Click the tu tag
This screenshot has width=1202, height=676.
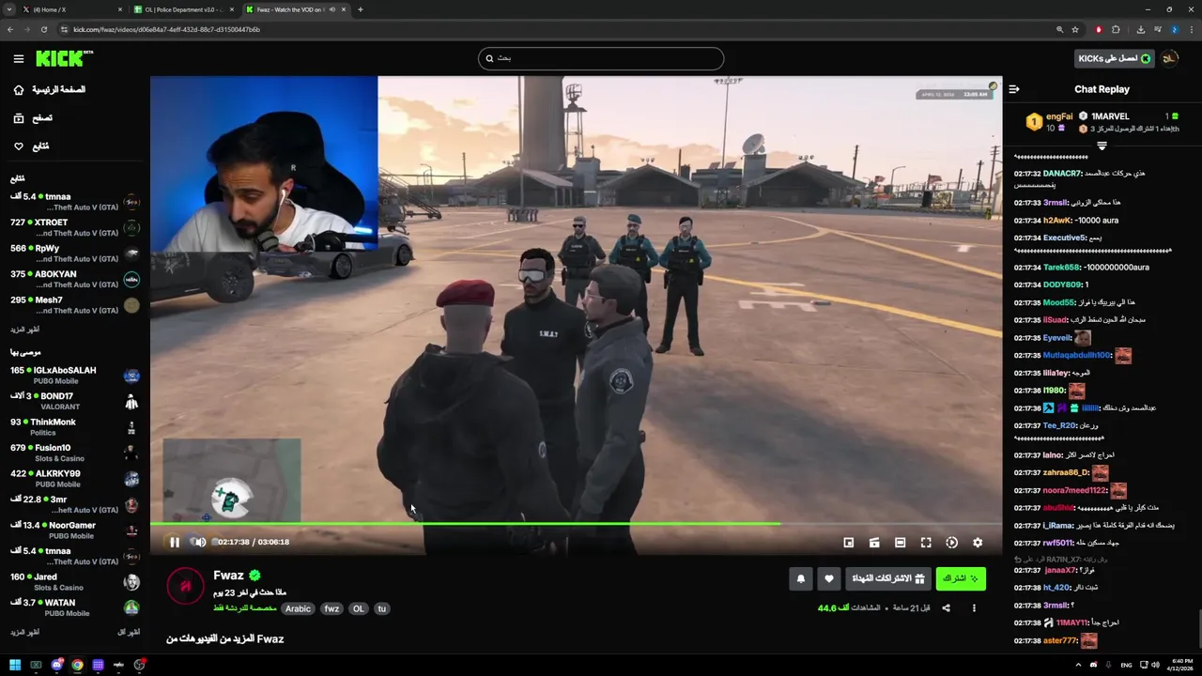[381, 608]
